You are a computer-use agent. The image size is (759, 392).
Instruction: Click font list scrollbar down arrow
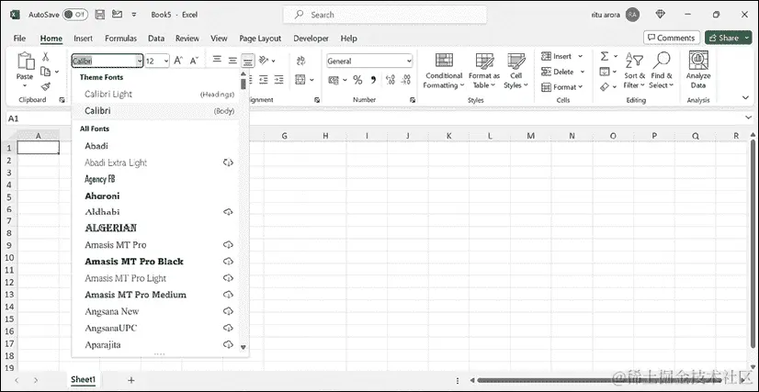[x=244, y=347]
